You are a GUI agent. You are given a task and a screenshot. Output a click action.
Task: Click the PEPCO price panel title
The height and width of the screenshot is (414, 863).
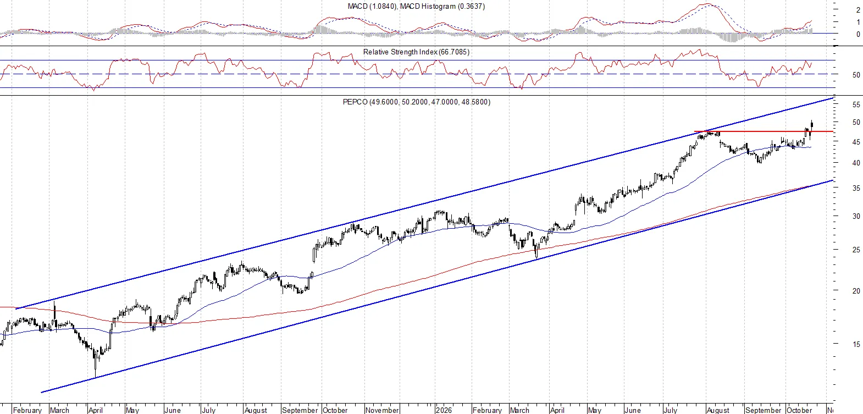coord(417,102)
